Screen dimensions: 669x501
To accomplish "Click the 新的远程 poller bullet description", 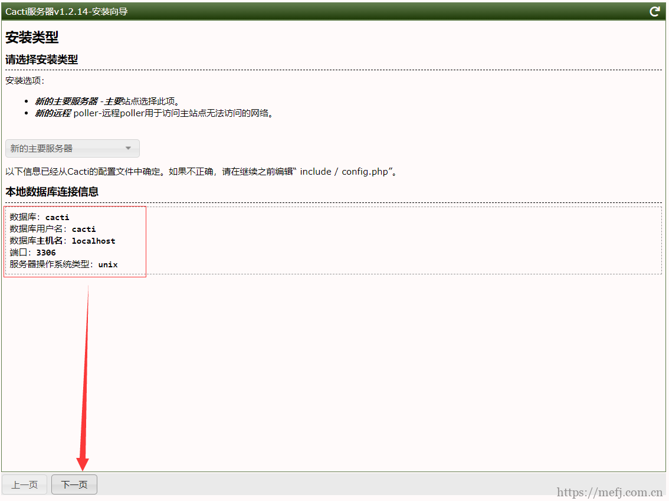I will (155, 113).
